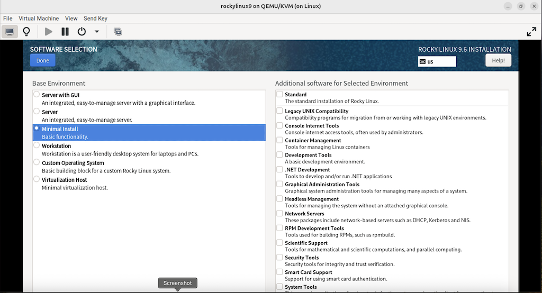Check .NET Development add-on
The width and height of the screenshot is (542, 293).
click(279, 169)
